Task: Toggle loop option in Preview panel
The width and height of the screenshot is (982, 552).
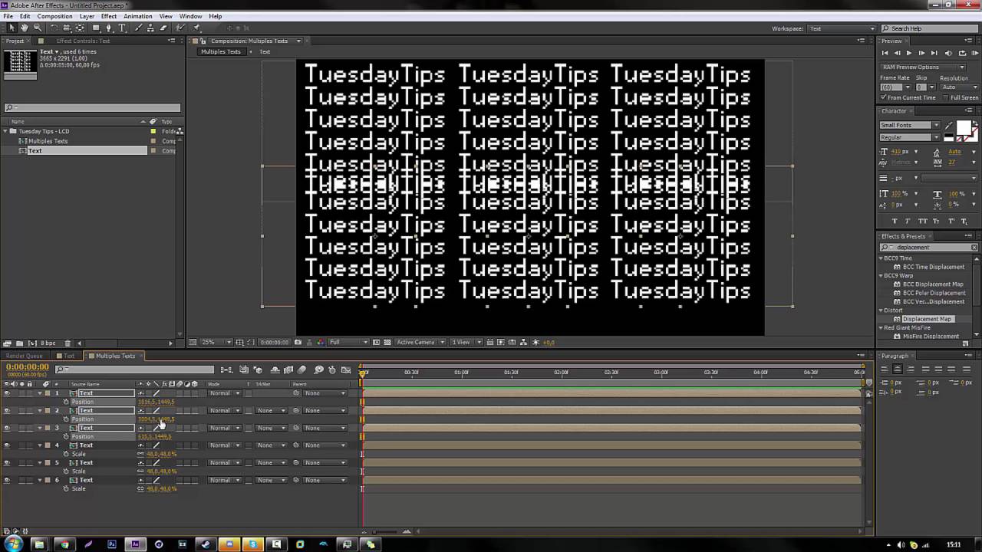Action: pyautogui.click(x=961, y=53)
